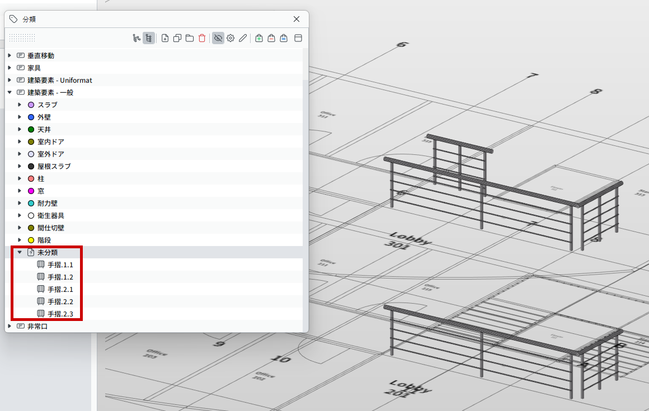Click the add-to-classification green plus bag icon
This screenshot has width=649, height=411.
[259, 38]
